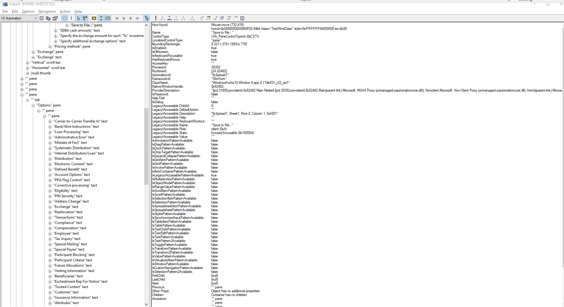Navigate to next sibling with down arrow

(130, 18)
